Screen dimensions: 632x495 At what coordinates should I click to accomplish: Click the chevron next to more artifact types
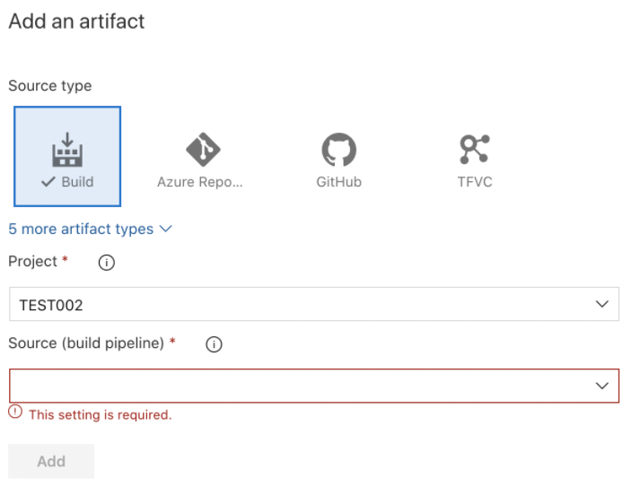click(166, 230)
